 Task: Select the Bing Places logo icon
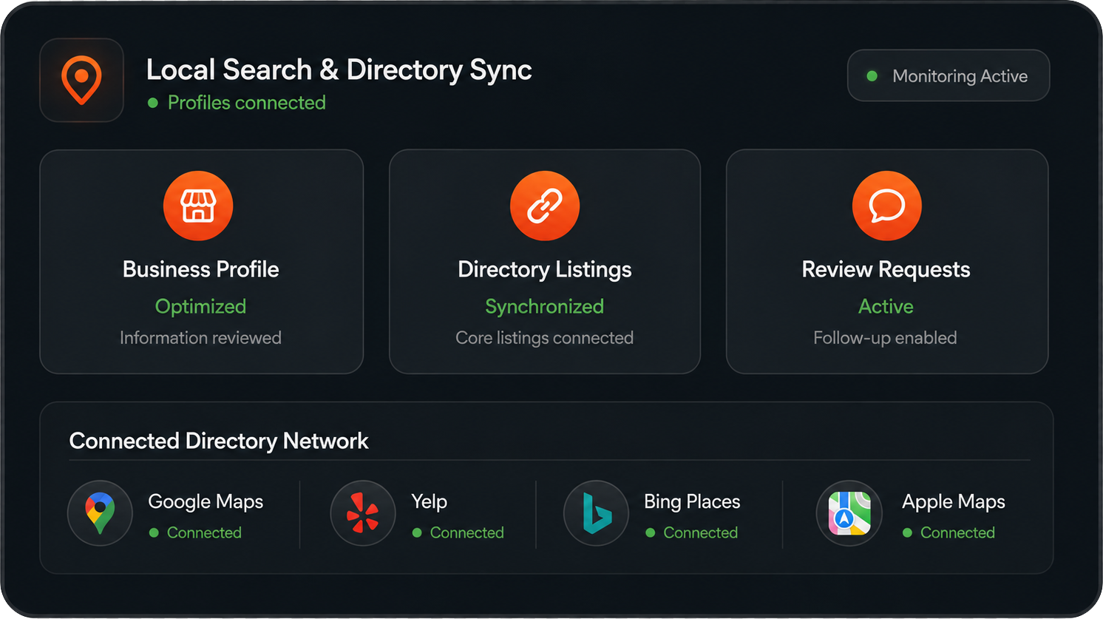click(x=596, y=513)
